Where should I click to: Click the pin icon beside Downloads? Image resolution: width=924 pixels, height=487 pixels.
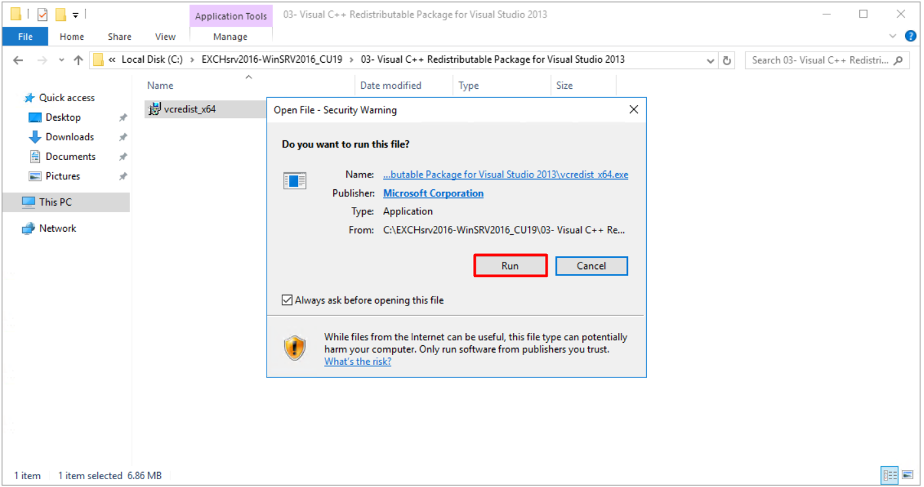click(123, 137)
